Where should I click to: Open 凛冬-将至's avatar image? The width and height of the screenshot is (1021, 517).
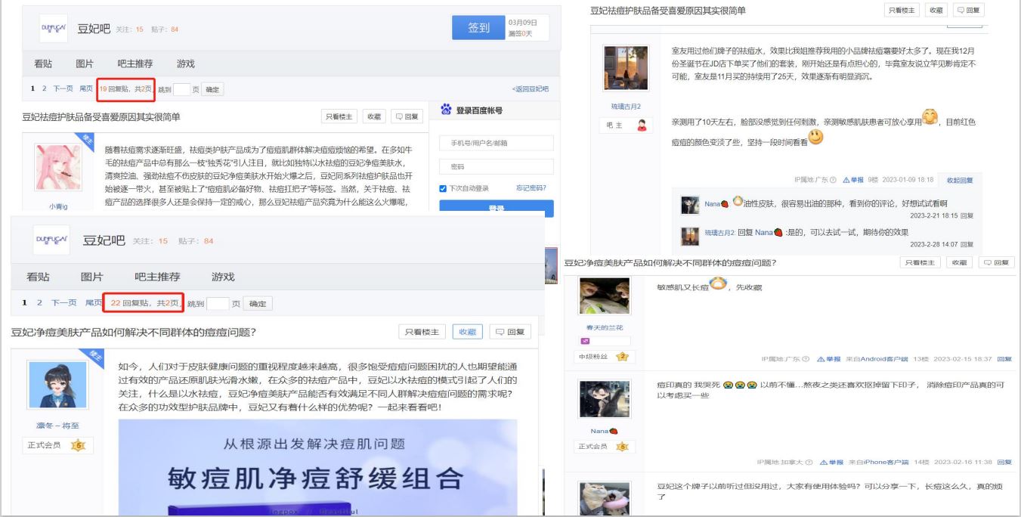click(x=58, y=384)
